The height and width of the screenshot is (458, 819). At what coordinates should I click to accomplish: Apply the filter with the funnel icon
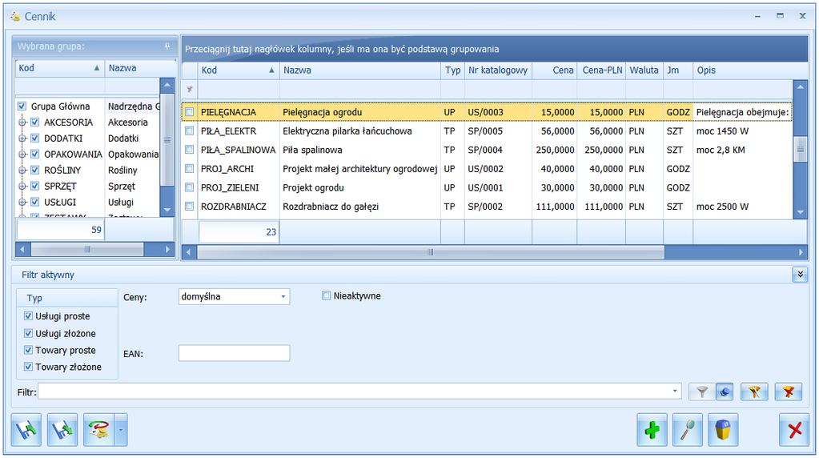(x=702, y=392)
